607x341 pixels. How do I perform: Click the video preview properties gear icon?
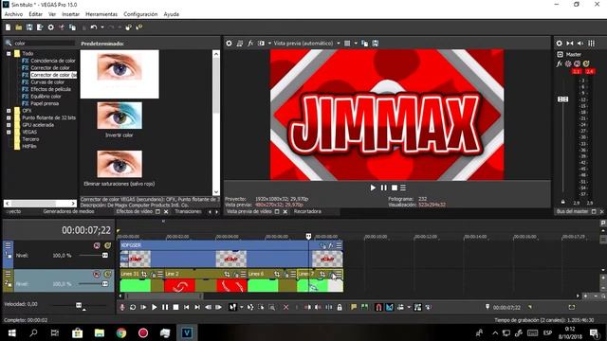[x=229, y=44]
